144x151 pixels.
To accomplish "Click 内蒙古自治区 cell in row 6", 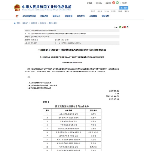I will point(93,132).
